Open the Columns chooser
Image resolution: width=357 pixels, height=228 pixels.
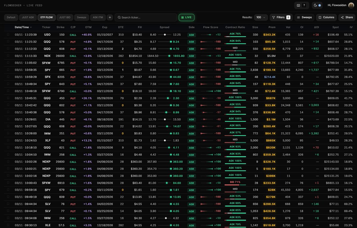tap(326, 17)
